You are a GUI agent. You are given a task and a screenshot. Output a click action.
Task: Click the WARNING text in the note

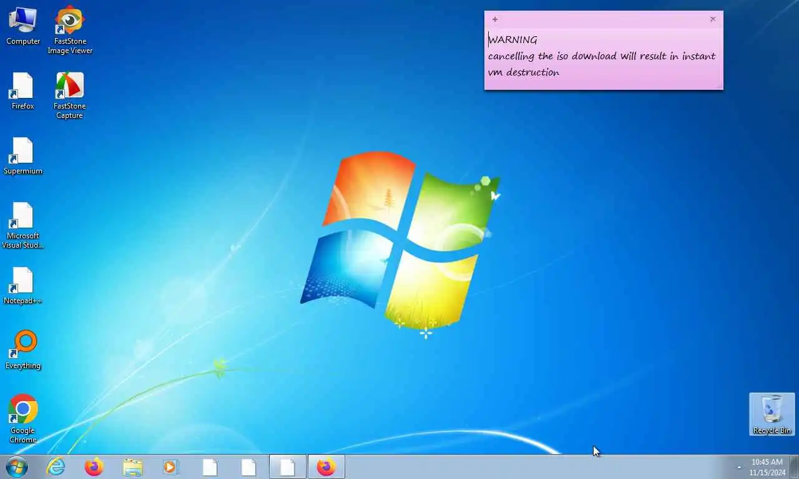pos(512,40)
